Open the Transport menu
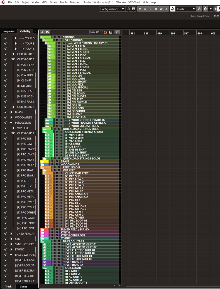Image resolution: width=220 pixels, height=289 pixels. (75, 2)
